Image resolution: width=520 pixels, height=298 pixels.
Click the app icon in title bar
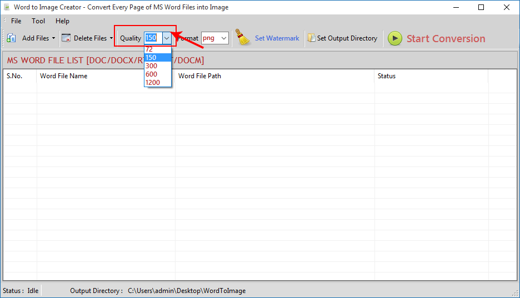pyautogui.click(x=7, y=7)
